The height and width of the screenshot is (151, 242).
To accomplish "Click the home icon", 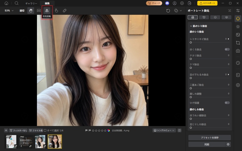I will point(6,3).
